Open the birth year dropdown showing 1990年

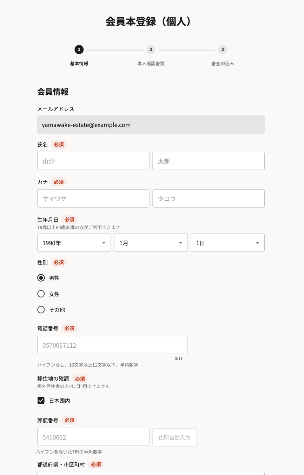tap(74, 242)
